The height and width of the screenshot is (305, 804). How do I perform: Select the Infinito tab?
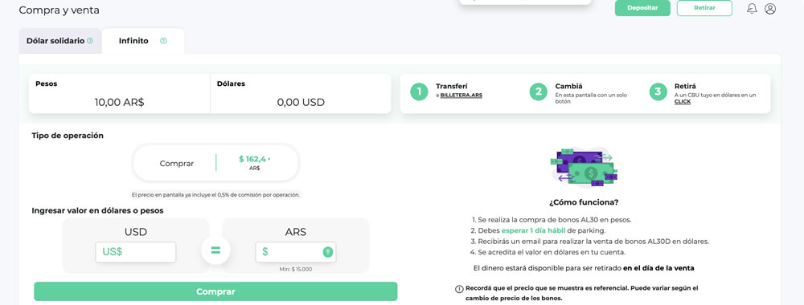pyautogui.click(x=143, y=41)
